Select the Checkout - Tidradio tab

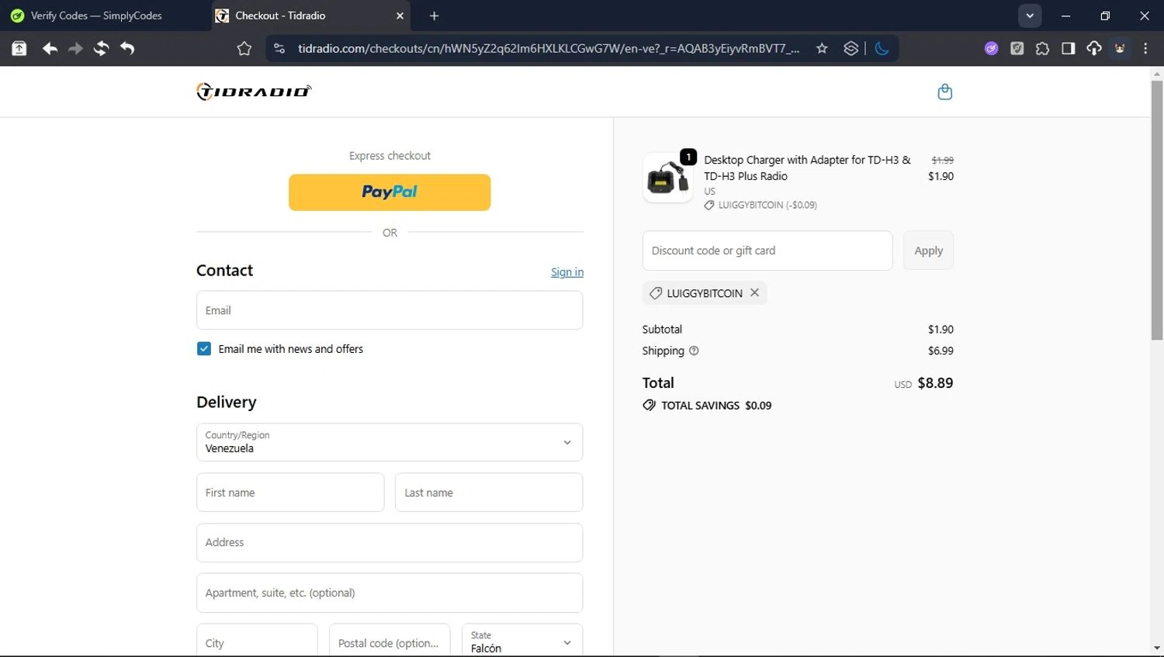tap(310, 16)
